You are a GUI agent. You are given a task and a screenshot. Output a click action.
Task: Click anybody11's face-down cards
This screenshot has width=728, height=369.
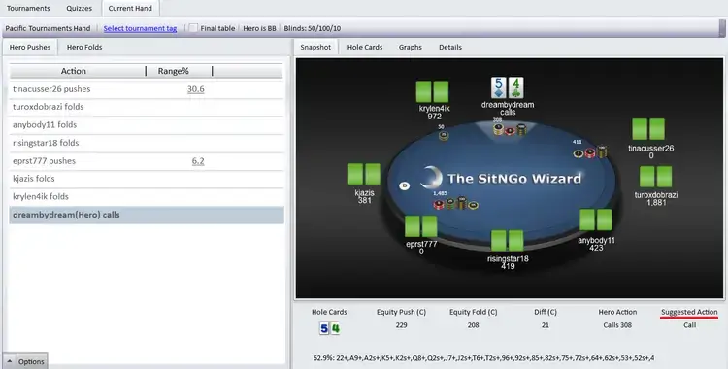596,219
